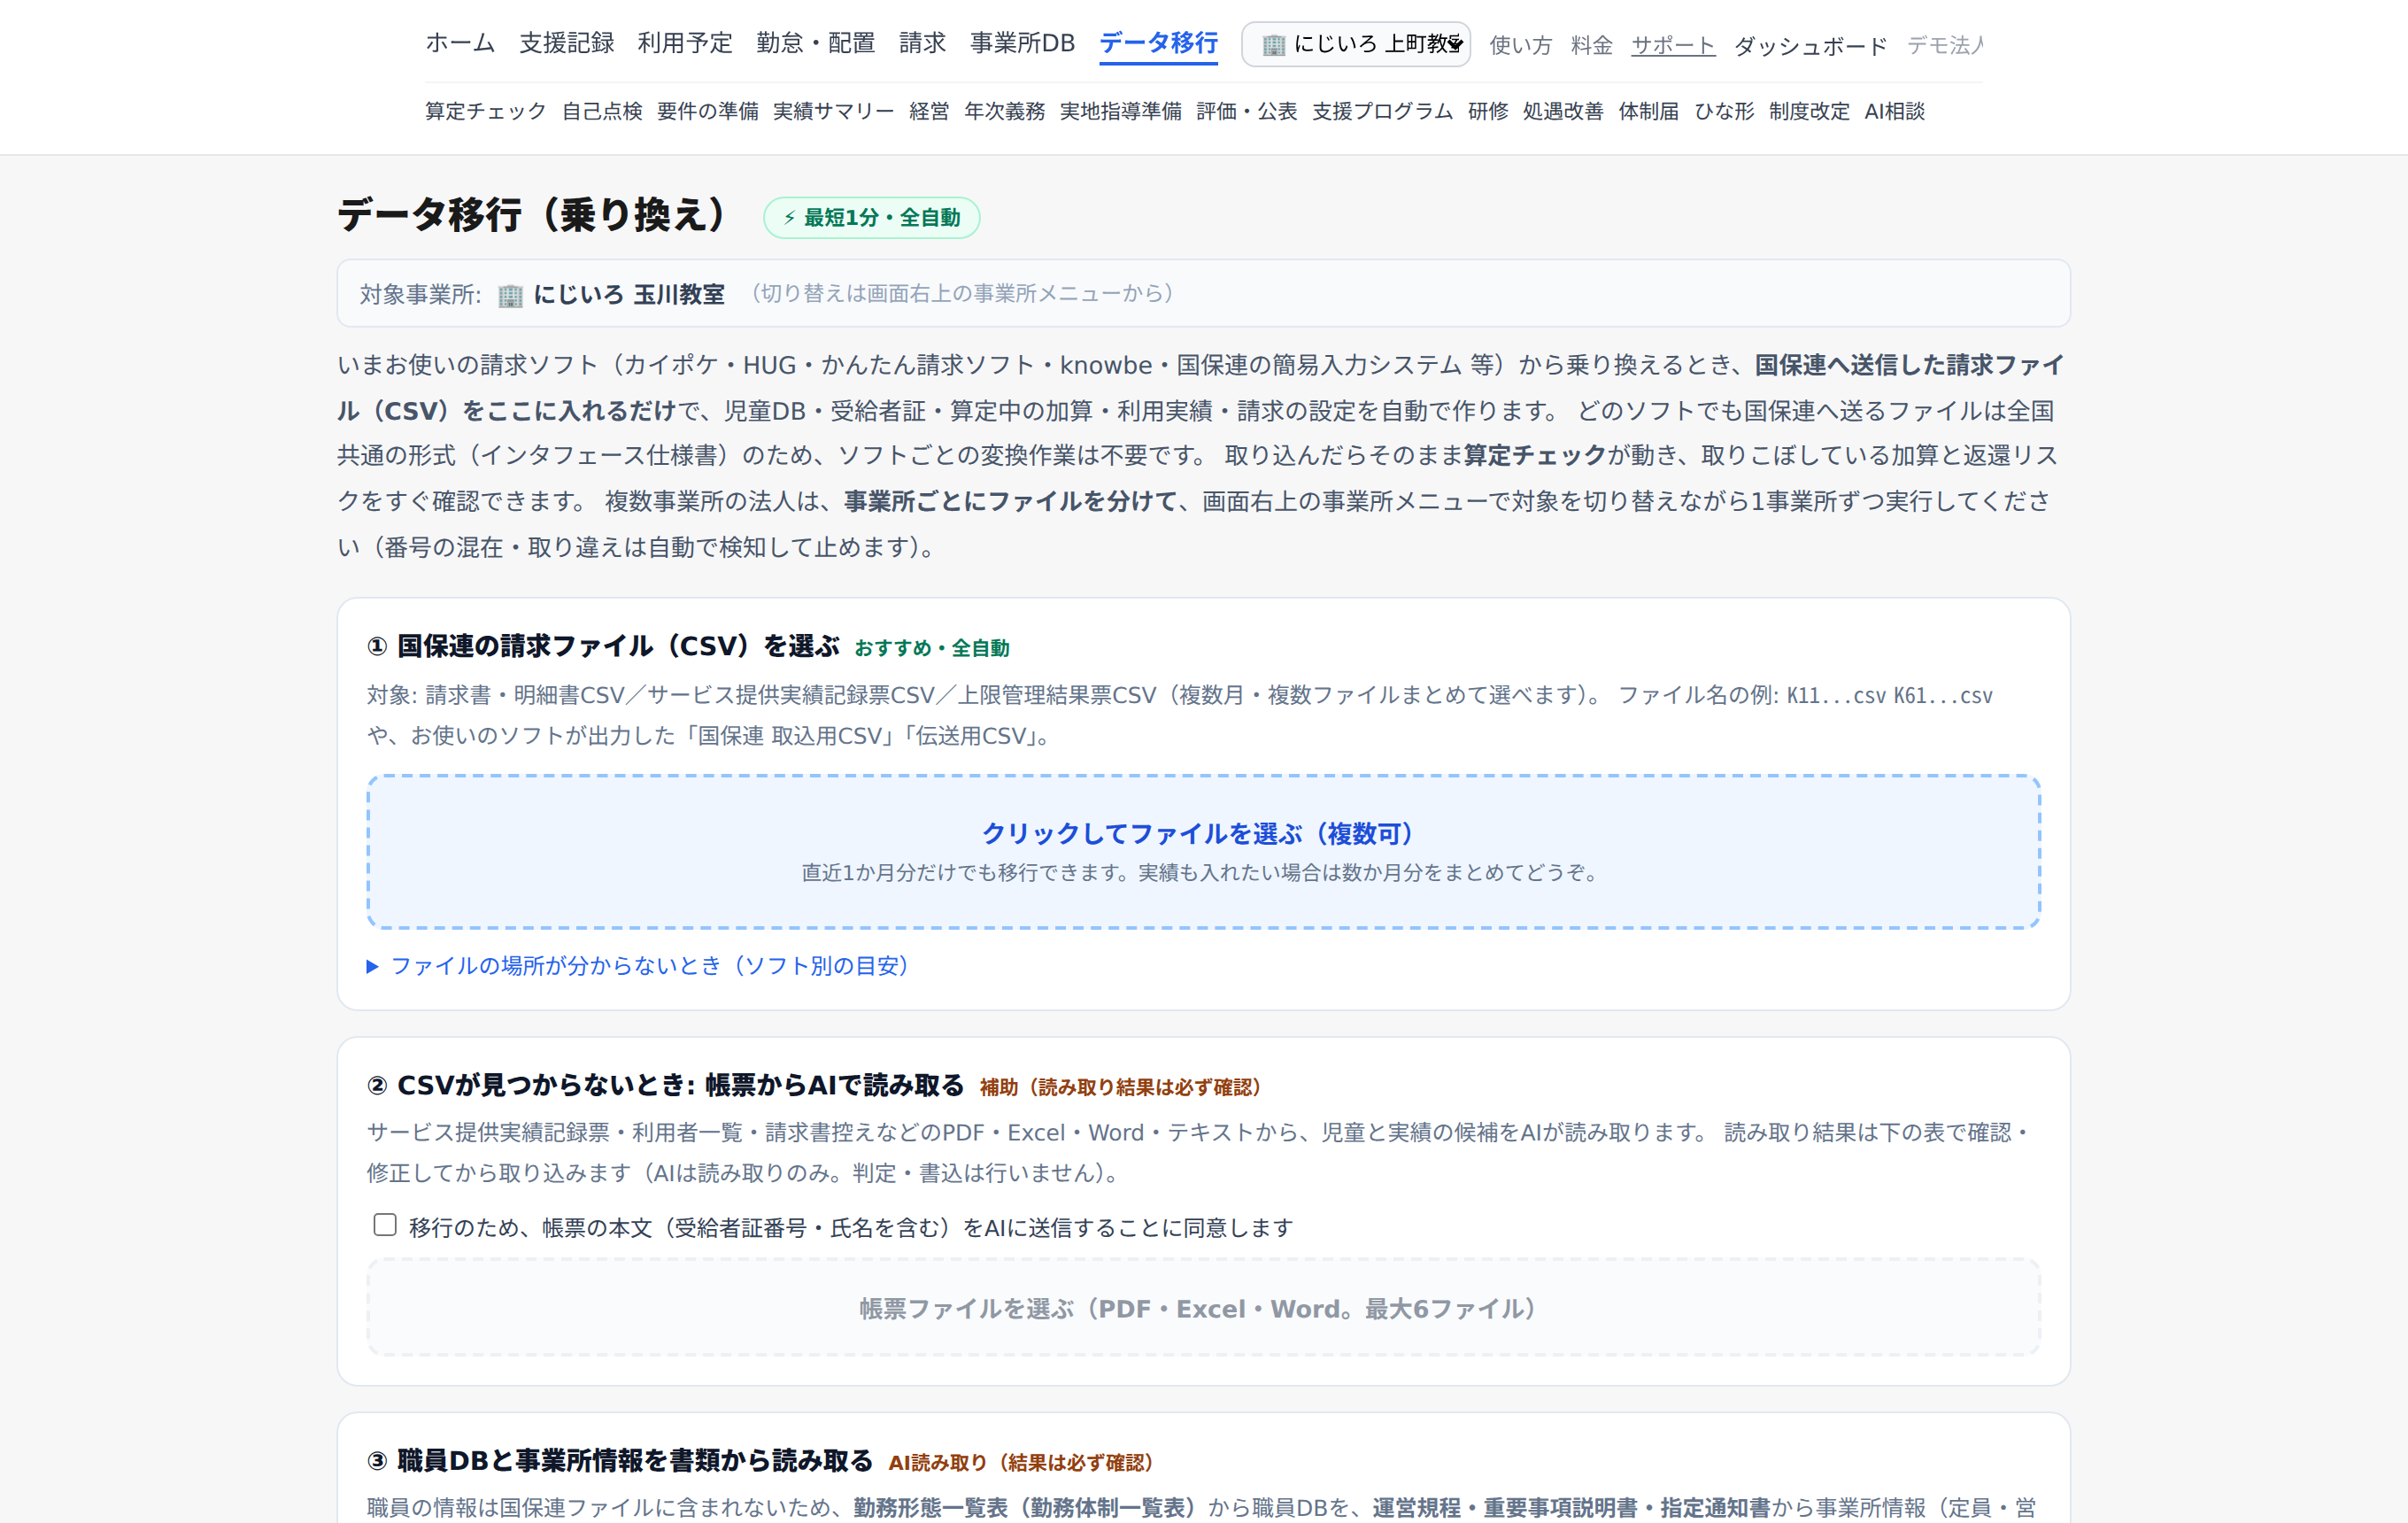The height and width of the screenshot is (1523, 2408).
Task: Open AI相談 sub-navigation item
Action: pyautogui.click(x=1894, y=111)
